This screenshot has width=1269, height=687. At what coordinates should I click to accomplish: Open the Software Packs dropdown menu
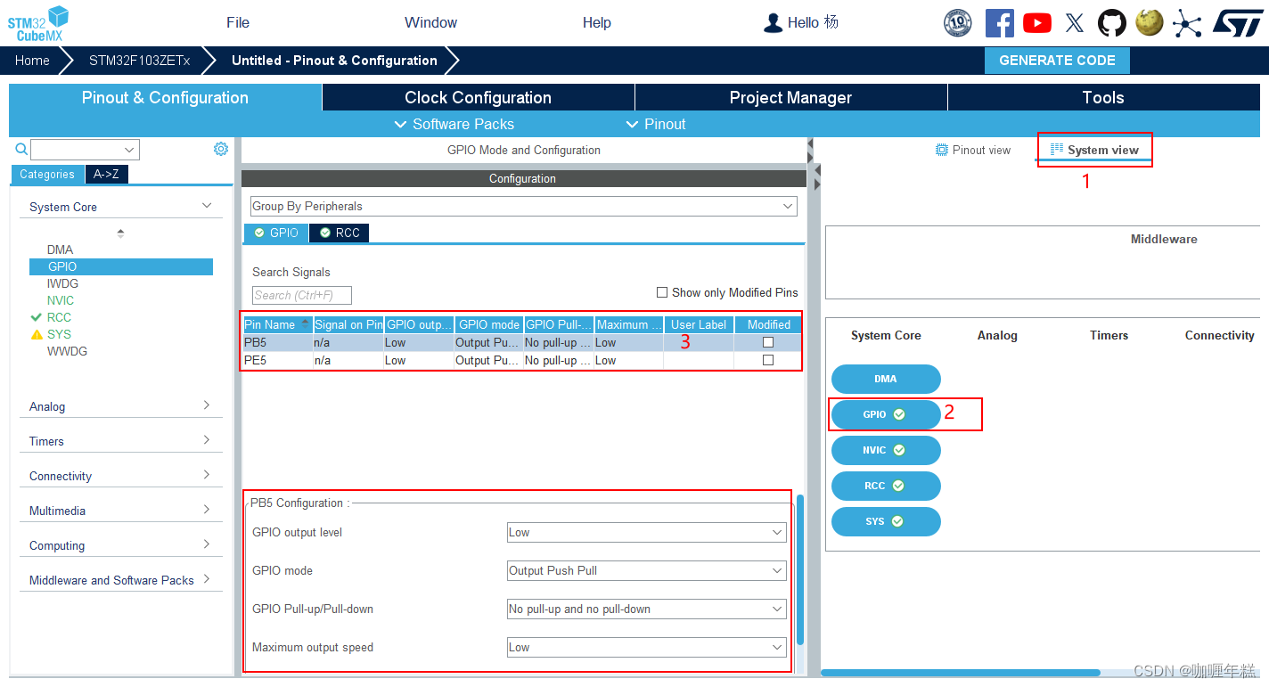point(454,124)
